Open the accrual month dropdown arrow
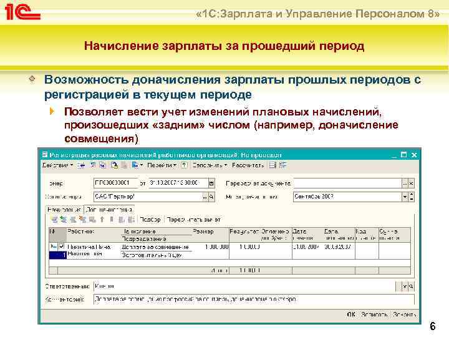Screen dimensions: 449x337 point(405,197)
